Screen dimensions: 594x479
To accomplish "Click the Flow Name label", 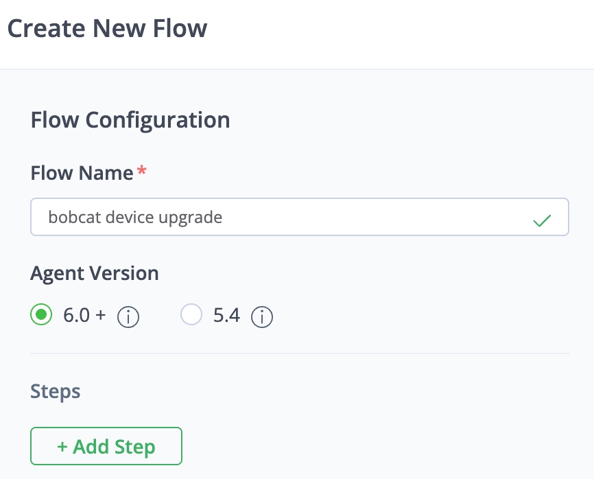I will pyautogui.click(x=82, y=173).
